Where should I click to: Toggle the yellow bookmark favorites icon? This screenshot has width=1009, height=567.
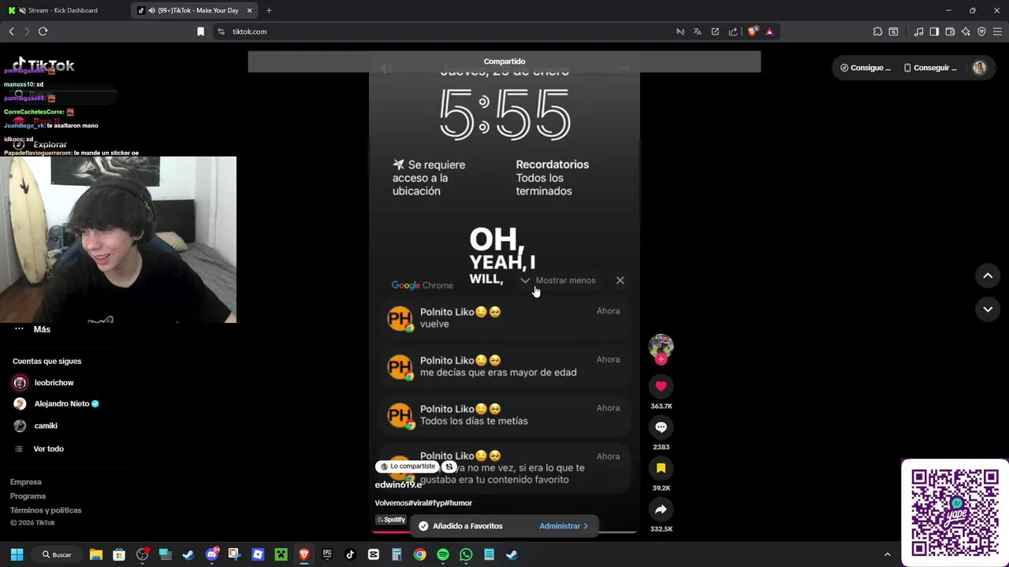tap(661, 468)
